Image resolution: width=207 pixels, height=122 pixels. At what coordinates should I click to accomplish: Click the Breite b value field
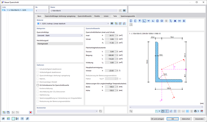click(x=110, y=87)
